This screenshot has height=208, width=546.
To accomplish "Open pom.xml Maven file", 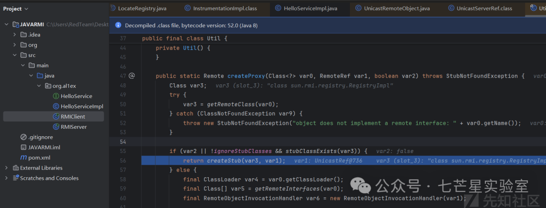I will point(39,158).
